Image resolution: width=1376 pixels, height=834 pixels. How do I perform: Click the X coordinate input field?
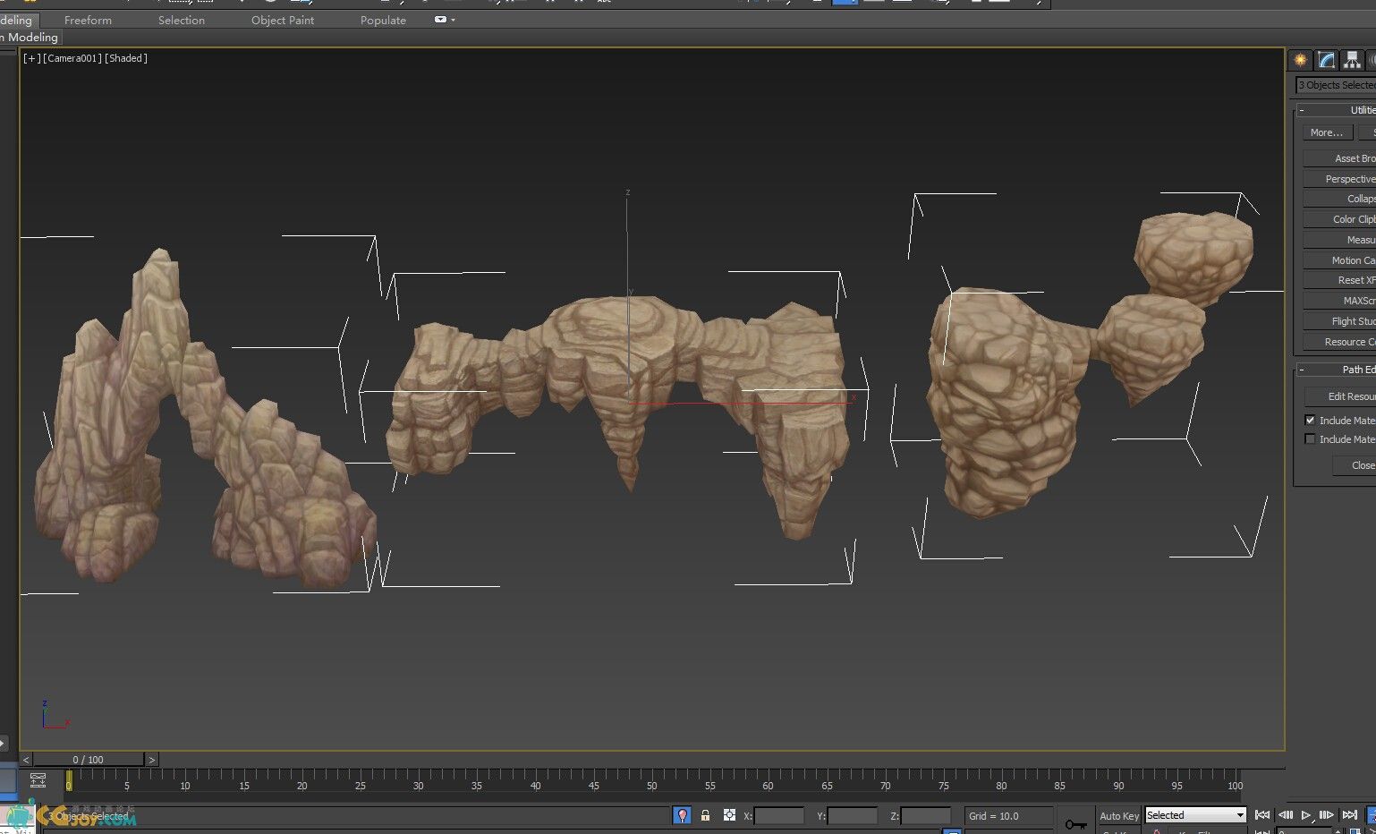coord(779,815)
